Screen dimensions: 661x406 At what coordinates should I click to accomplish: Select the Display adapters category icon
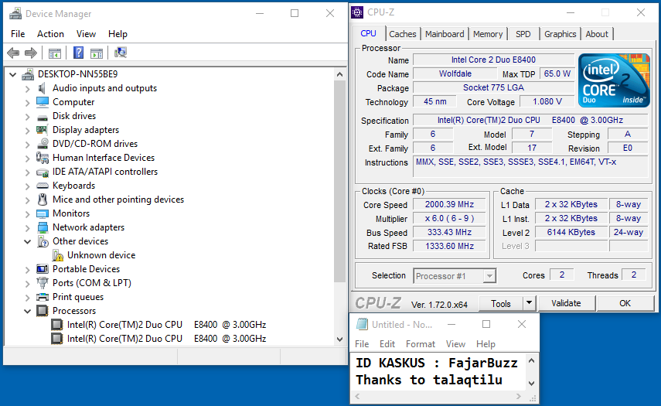(x=43, y=130)
